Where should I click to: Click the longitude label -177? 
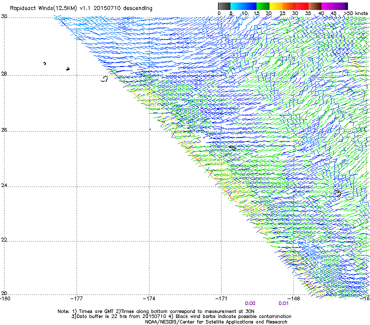click(x=76, y=298)
